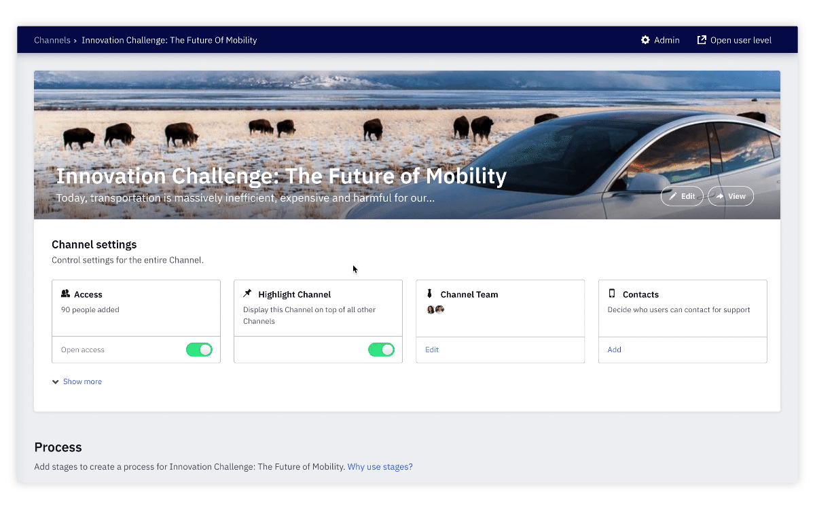Disable the Highlight Channel switch
This screenshot has height=509, width=815.
[381, 350]
